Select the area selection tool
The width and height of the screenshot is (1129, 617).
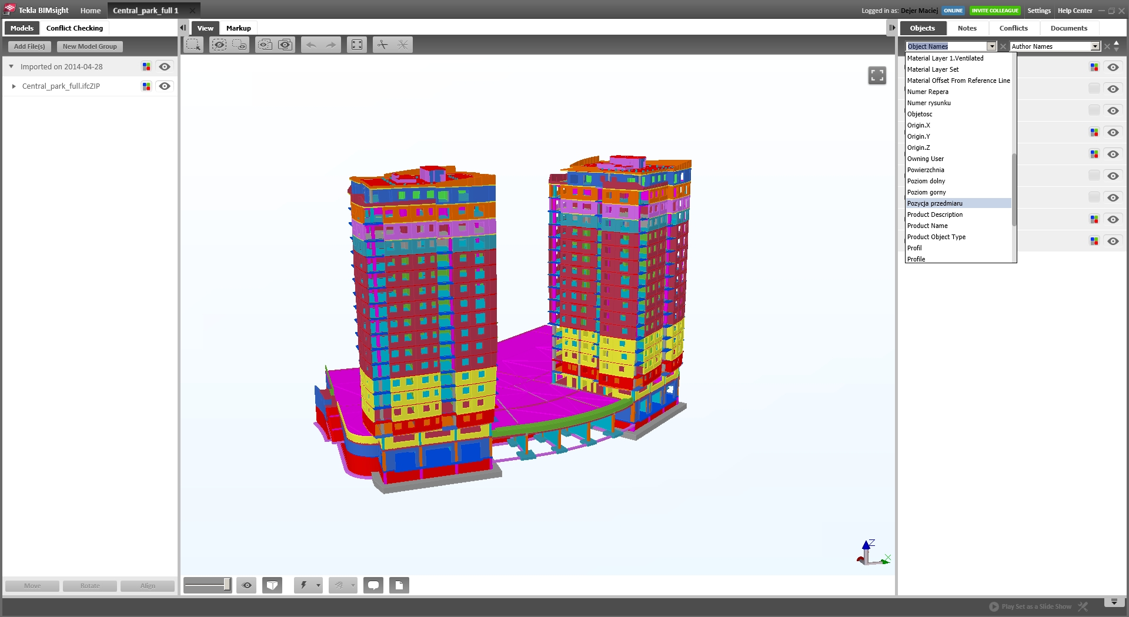click(x=193, y=45)
